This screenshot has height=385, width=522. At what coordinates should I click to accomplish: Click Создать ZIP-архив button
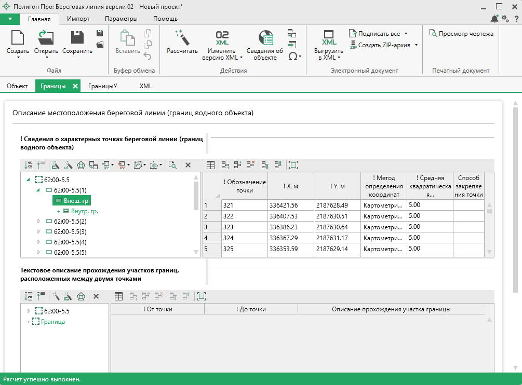point(384,45)
